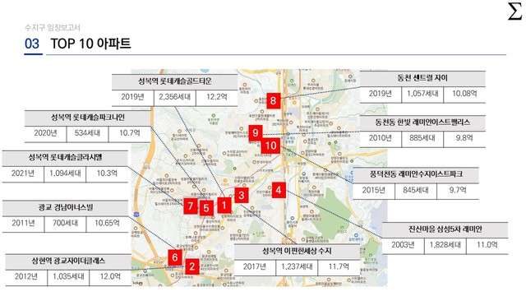Click red map marker number 2
Viewport: 526px width, 296px height.
[x=191, y=266]
